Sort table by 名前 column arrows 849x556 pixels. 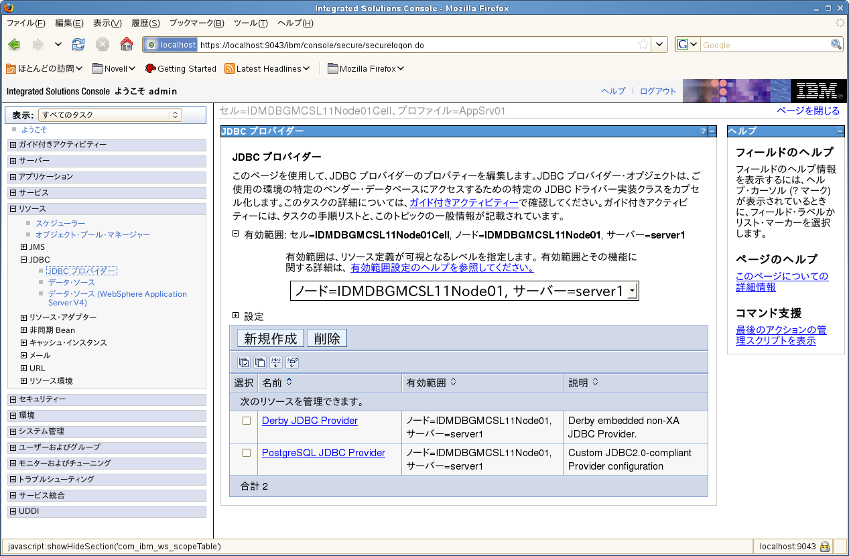coord(289,383)
